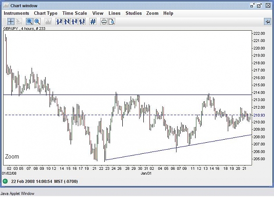Viewport: 274px width, 197px height.
Task: Click the greyed-out volume histogram icon
Action: pyautogui.click(x=48, y=21)
